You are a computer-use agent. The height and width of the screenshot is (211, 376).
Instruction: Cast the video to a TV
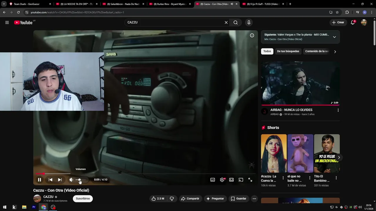pyautogui.click(x=241, y=180)
